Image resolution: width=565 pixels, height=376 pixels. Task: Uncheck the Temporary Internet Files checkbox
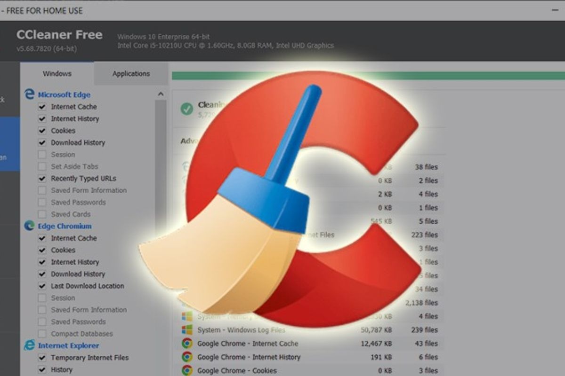(42, 358)
